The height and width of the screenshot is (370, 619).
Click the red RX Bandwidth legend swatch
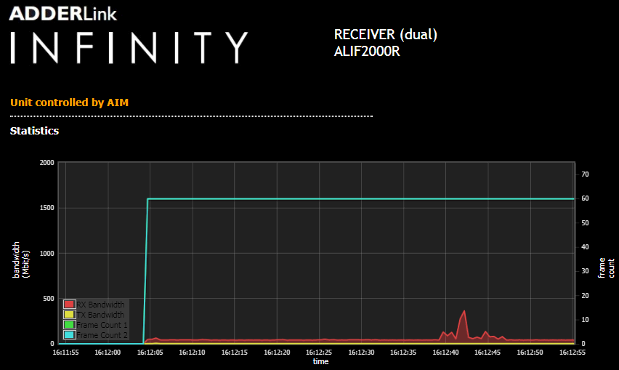click(69, 304)
